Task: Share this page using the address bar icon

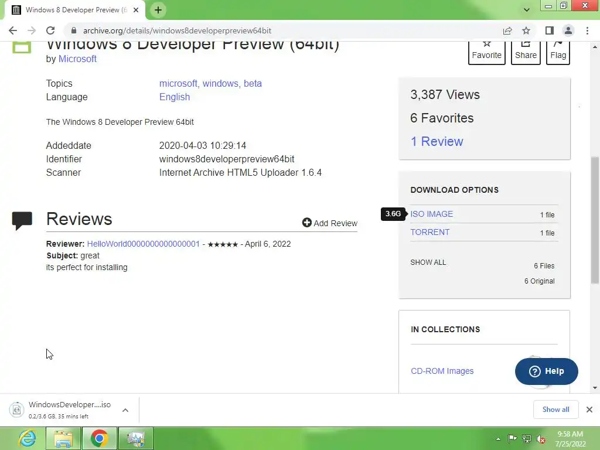Action: [507, 30]
